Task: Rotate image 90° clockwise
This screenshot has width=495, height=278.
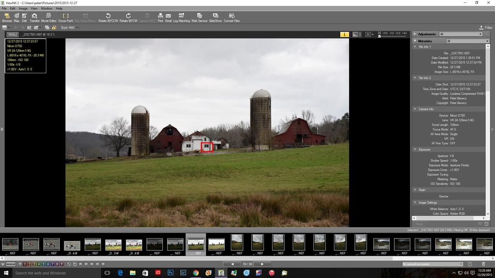Action: point(128,18)
